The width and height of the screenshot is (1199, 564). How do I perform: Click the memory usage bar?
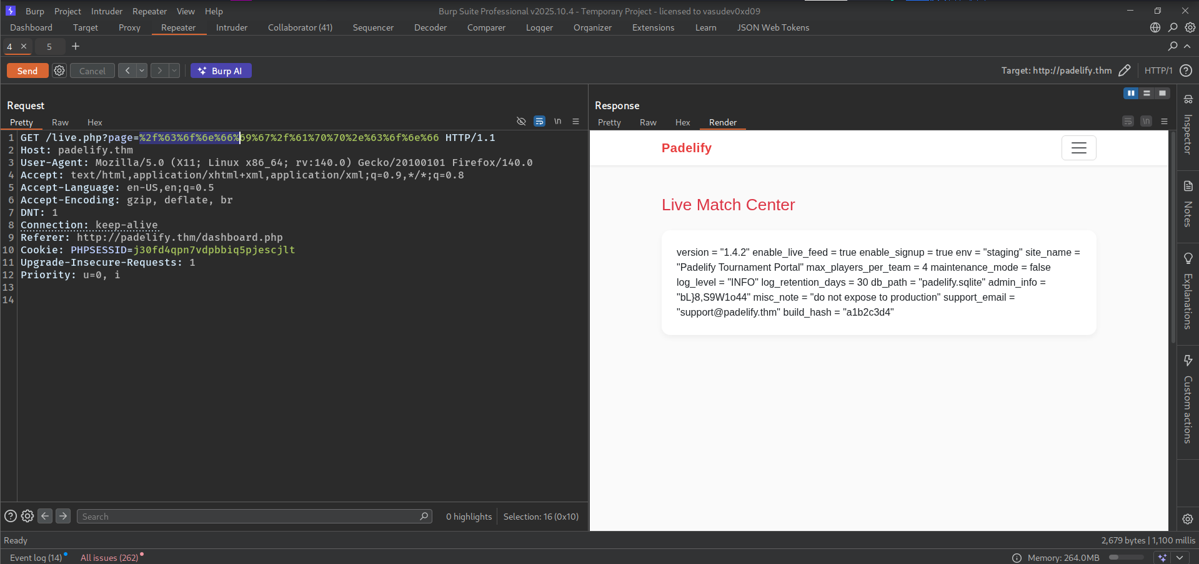[x=1126, y=558]
